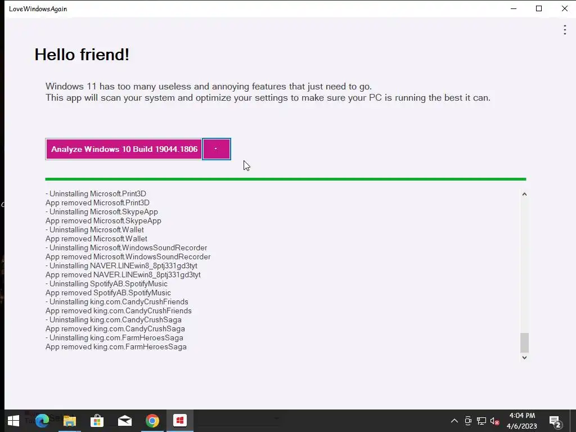The height and width of the screenshot is (432, 576).
Task: Click the small pink button beside Analyze
Action: pyautogui.click(x=217, y=149)
